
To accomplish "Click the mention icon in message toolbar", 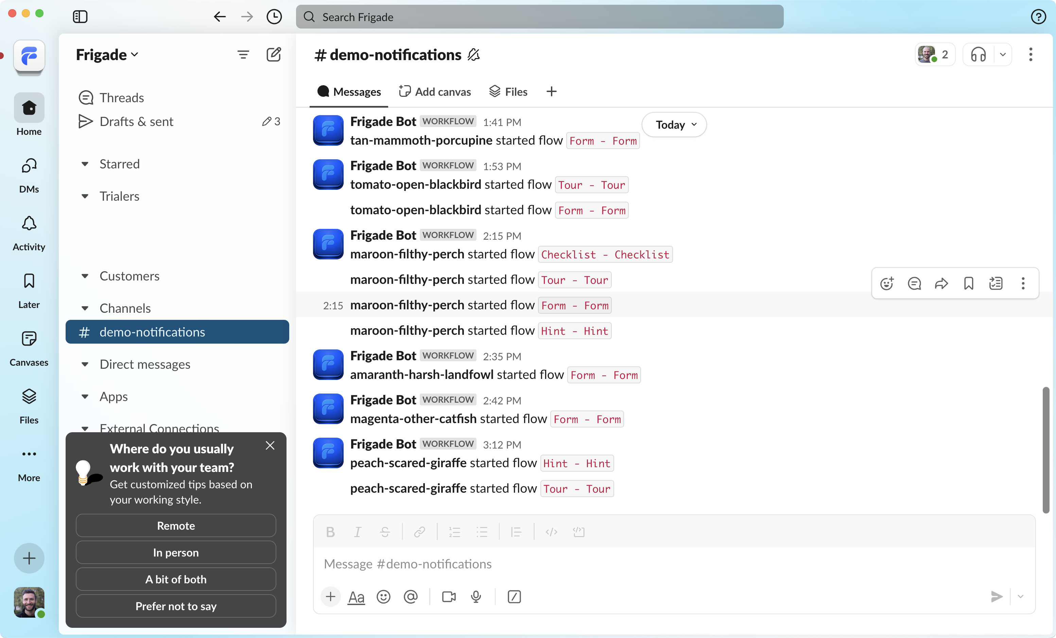I will click(x=410, y=597).
